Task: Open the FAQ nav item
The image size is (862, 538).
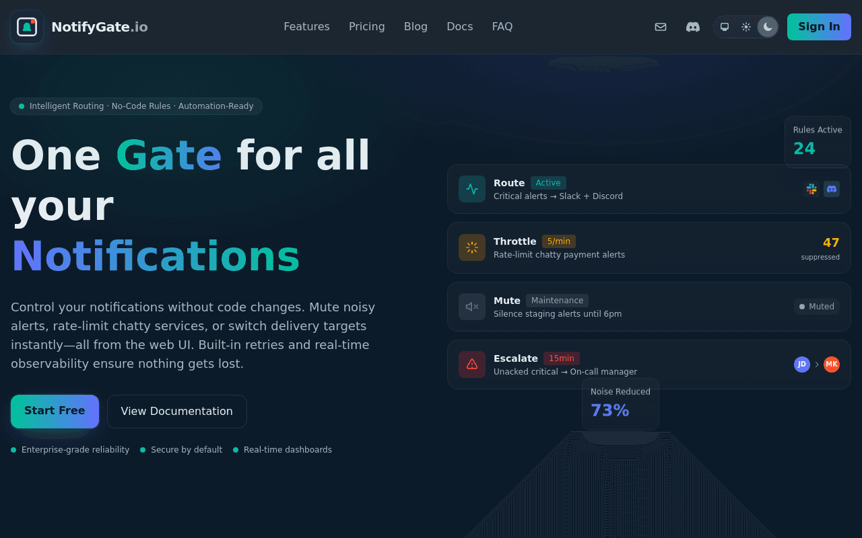Action: click(502, 27)
